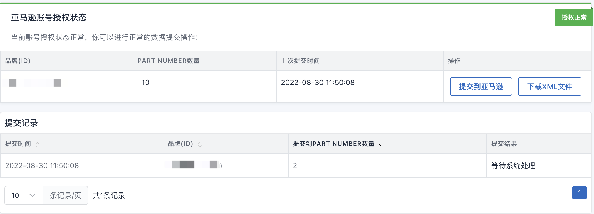Click the 提交时间 sort arrows icon
Screen dimensions: 594x214
coord(37,145)
